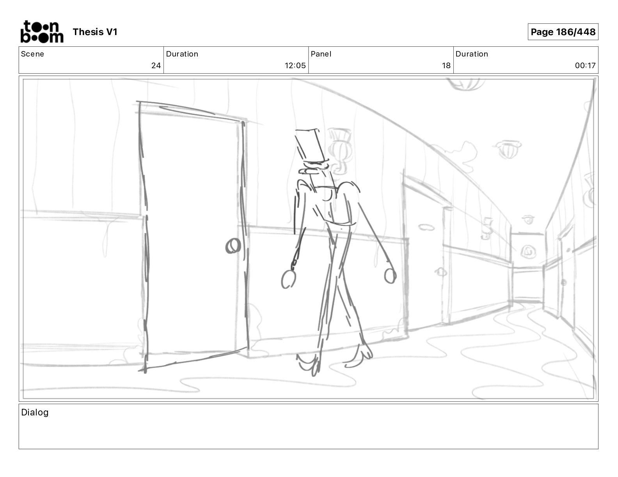This screenshot has height=477, width=618.
Task: Select the 'Panel' header label
Action: (x=321, y=54)
